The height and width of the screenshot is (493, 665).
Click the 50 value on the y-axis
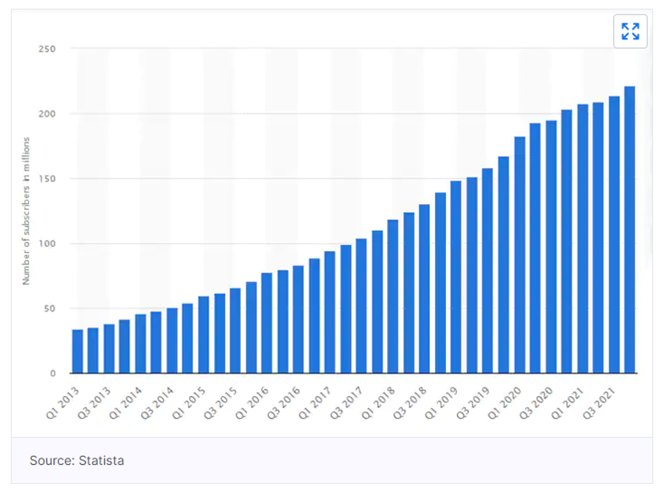coord(49,308)
